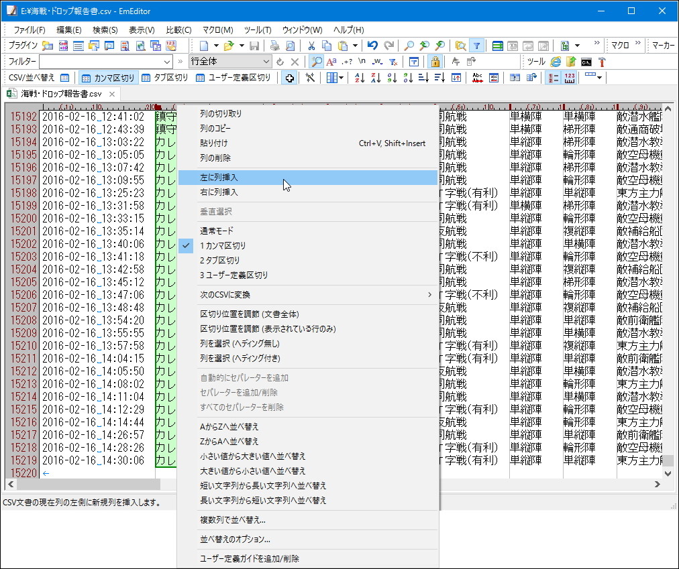
Task: Click the Print icon
Action: pyautogui.click(x=274, y=46)
